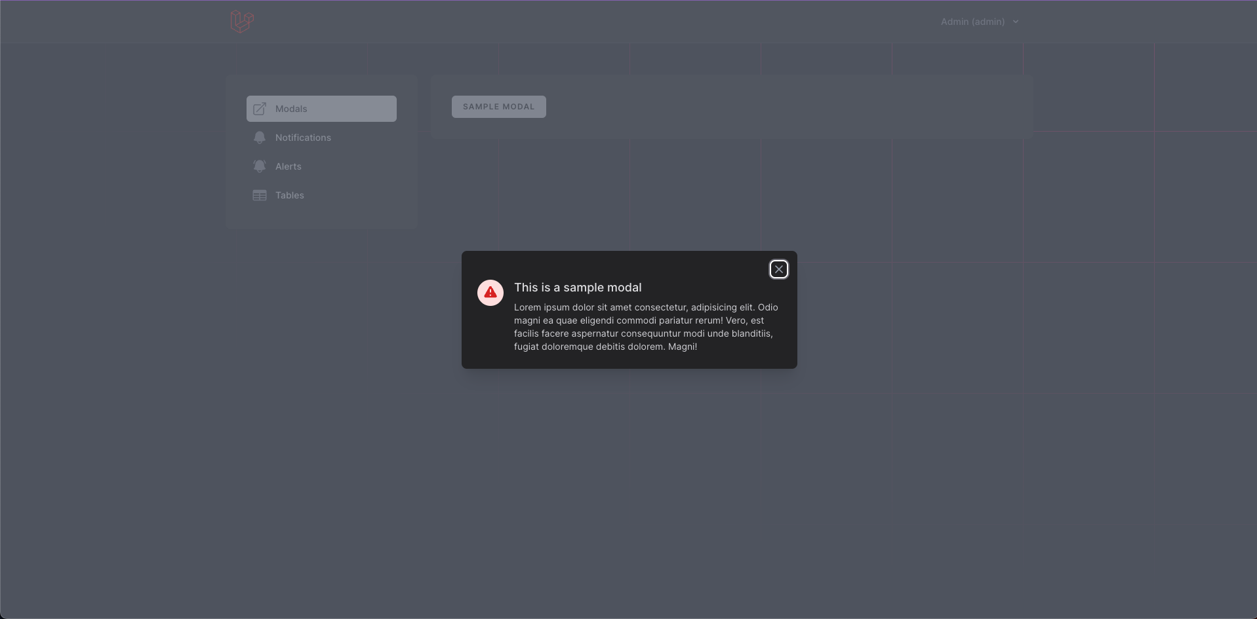Open the Alerts section label
This screenshot has height=619, width=1257.
289,166
